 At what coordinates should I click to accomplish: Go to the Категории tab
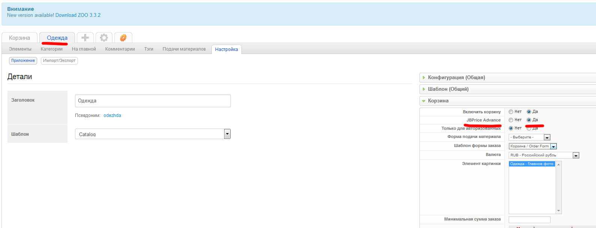pos(52,49)
